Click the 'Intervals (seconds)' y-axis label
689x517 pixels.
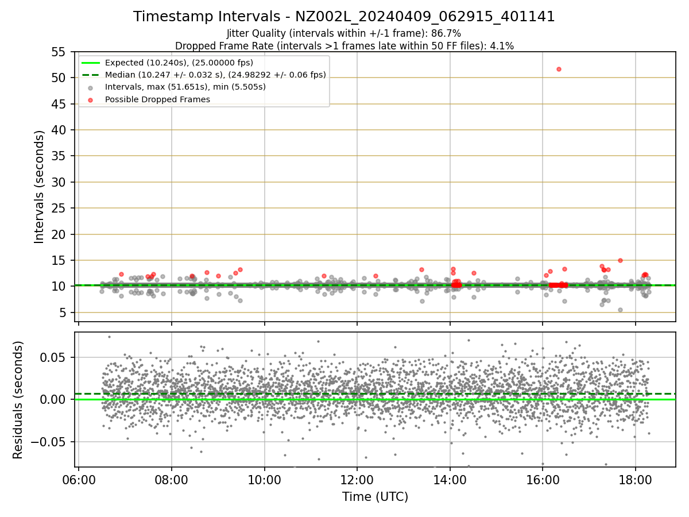pos(39,187)
